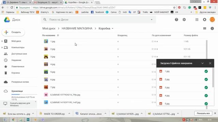This screenshot has height=122, width=218.
Task: Open Другие закладки folder
Action: [x=205, y=12]
